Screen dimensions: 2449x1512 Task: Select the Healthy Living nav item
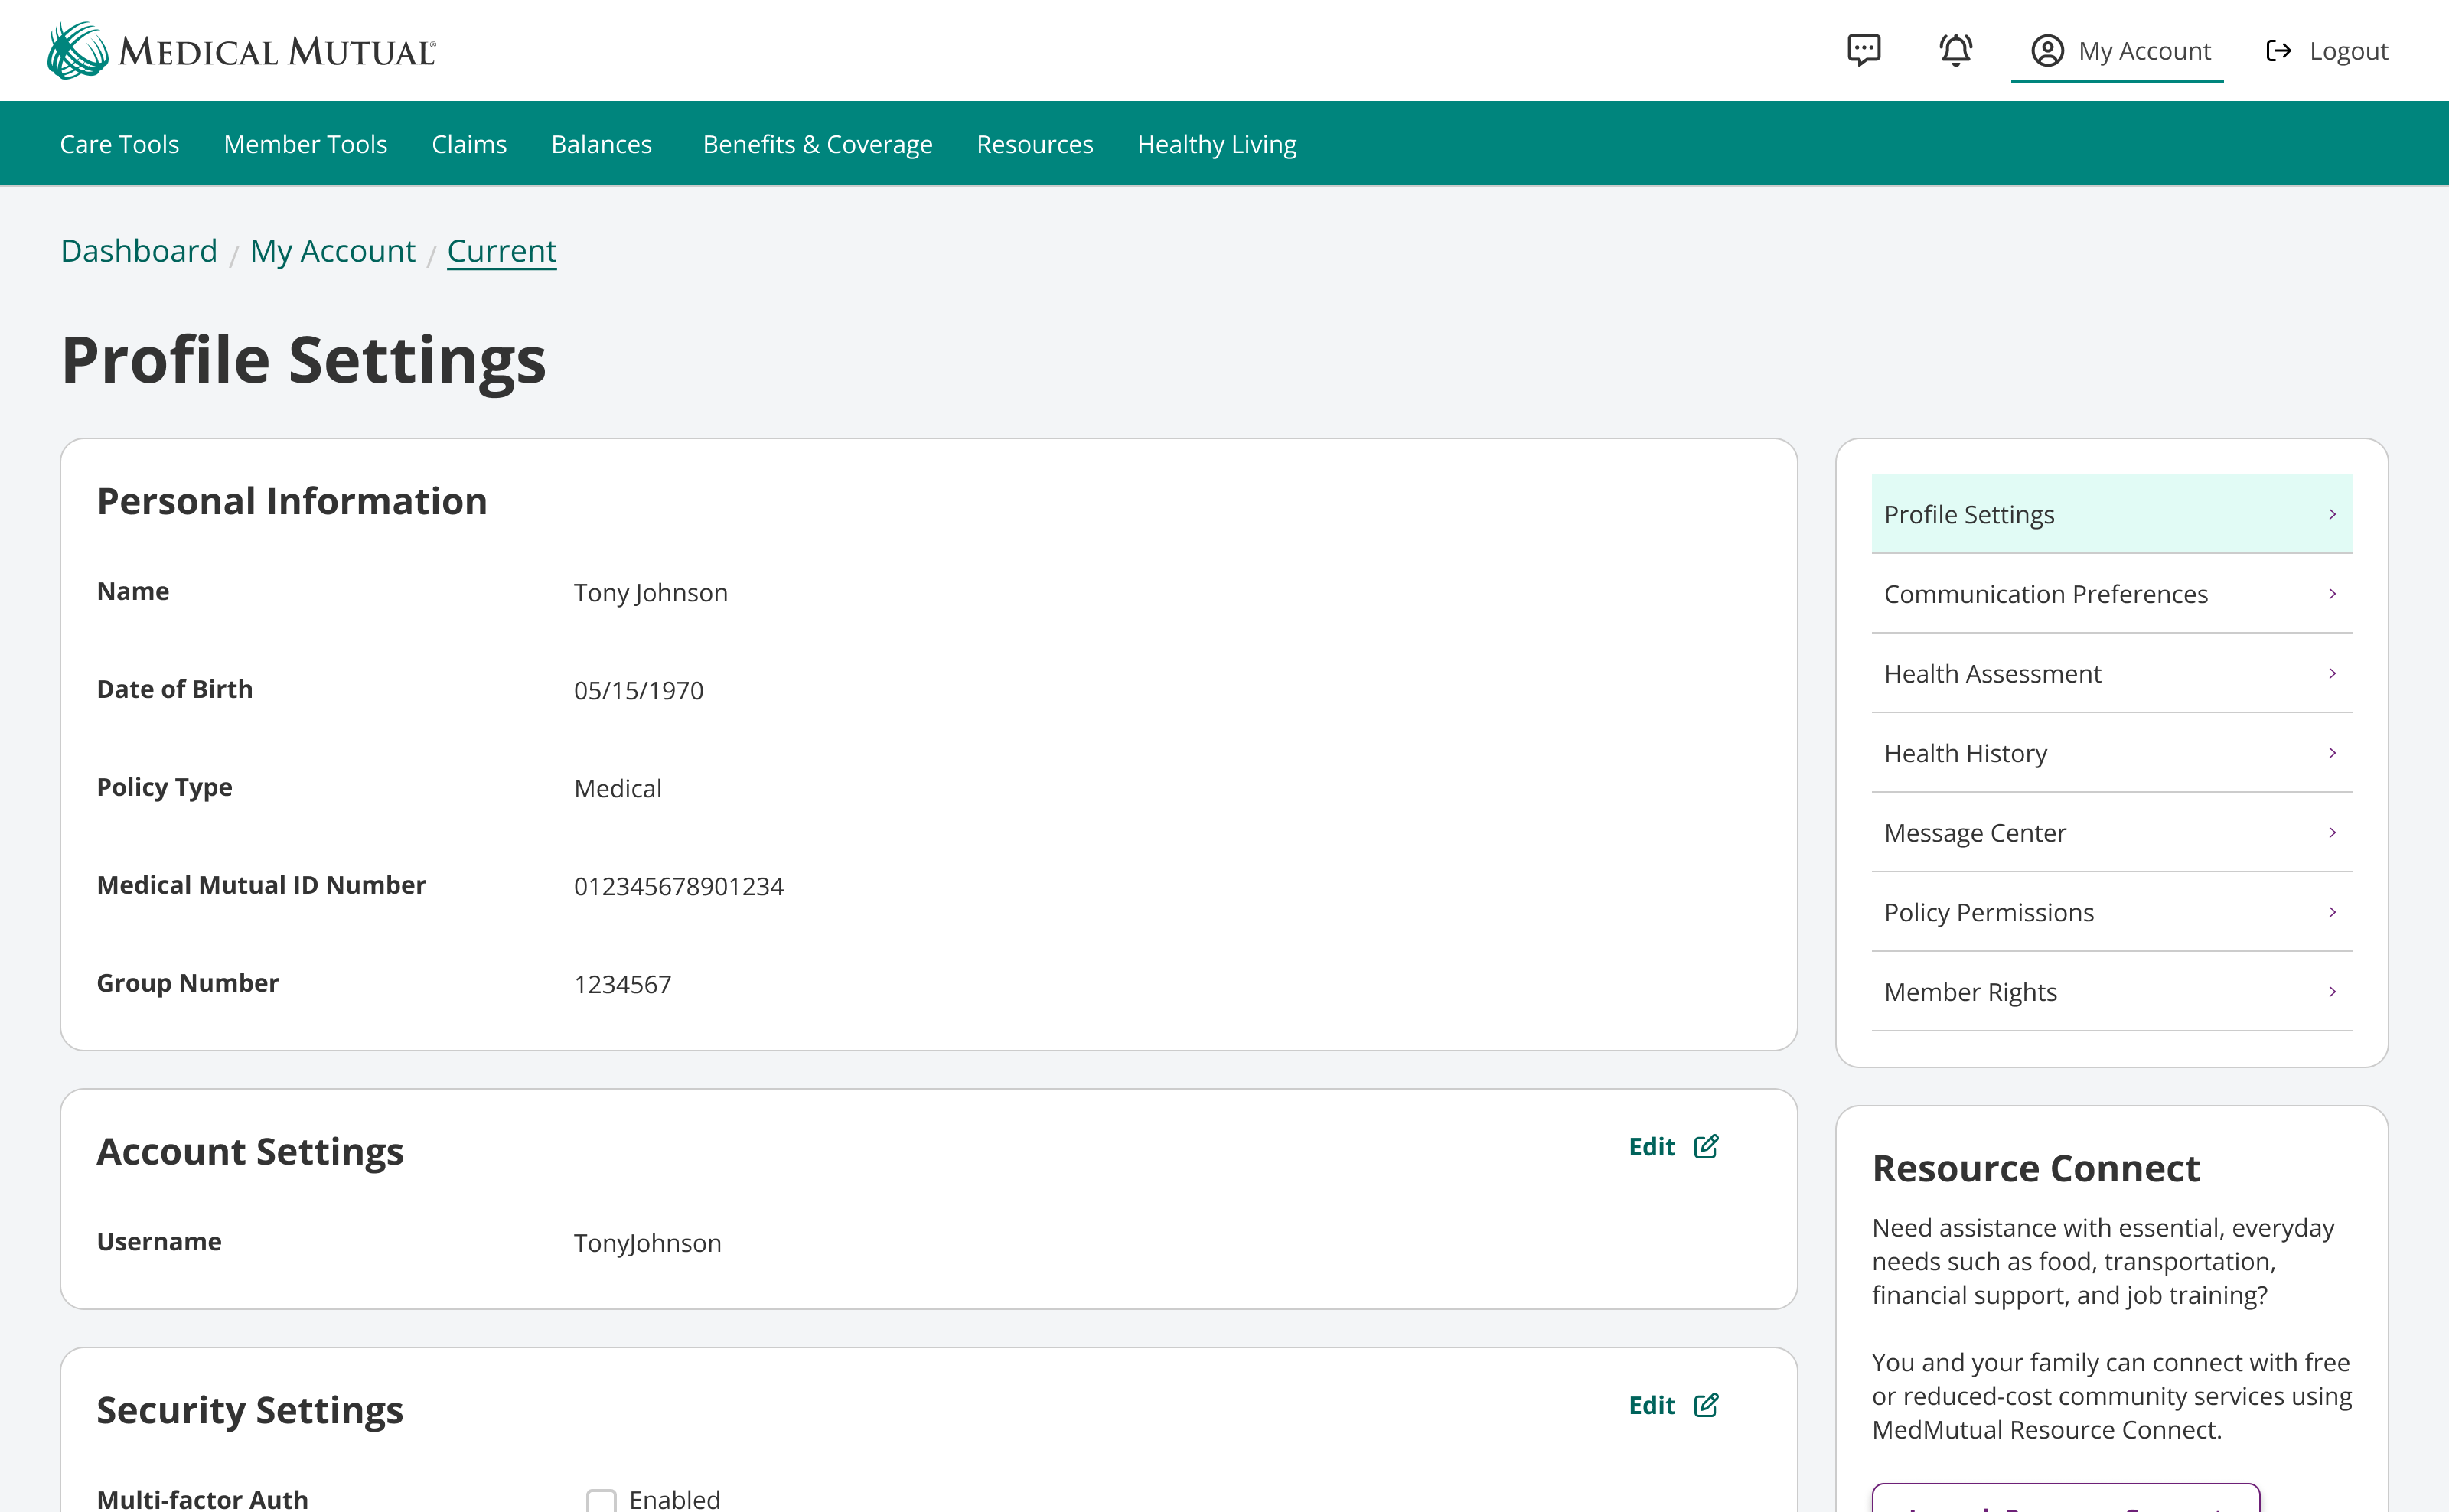tap(1216, 144)
